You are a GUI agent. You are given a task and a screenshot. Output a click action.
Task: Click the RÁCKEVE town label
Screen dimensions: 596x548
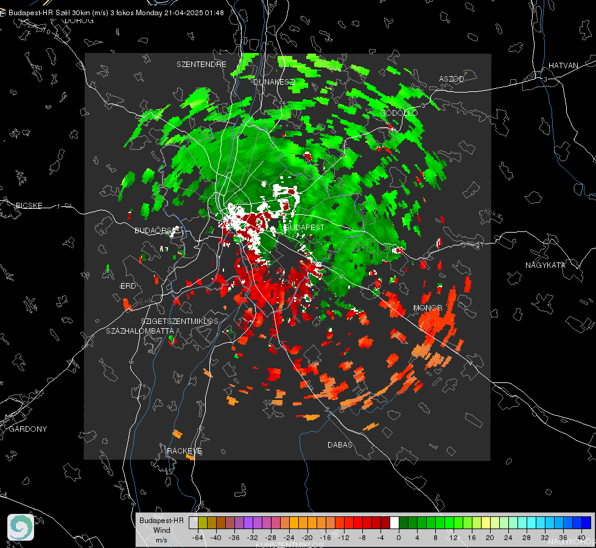tap(184, 451)
